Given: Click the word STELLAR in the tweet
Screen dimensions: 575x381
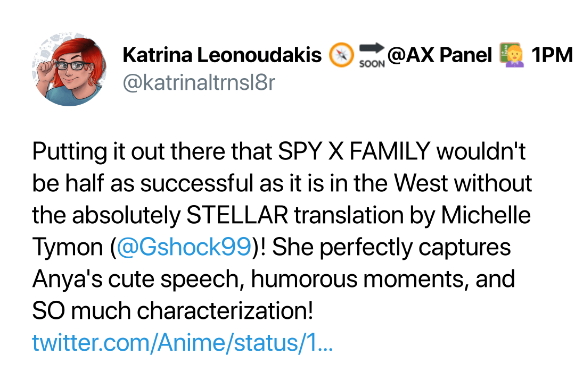Looking at the screenshot, I should coord(237,215).
